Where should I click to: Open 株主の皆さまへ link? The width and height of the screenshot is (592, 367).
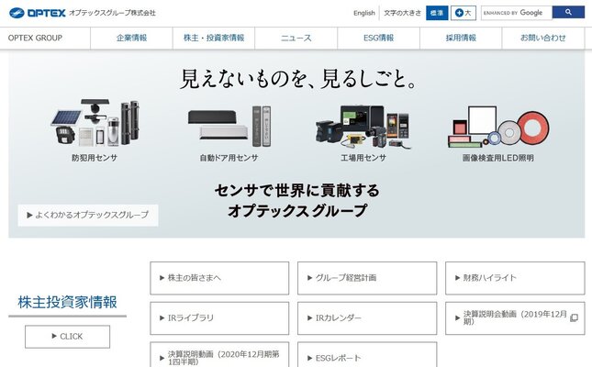[x=219, y=278]
